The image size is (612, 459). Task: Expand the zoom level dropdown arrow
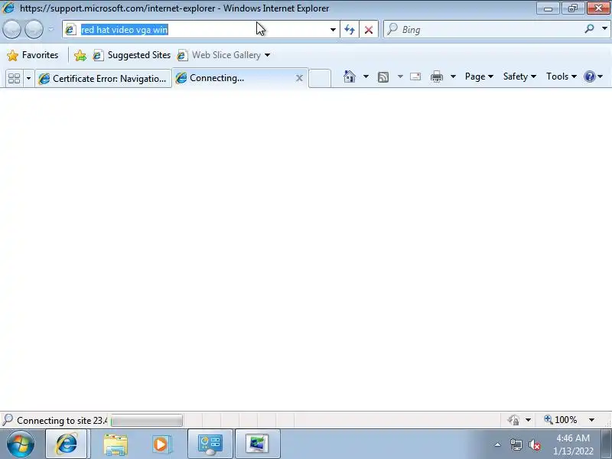pyautogui.click(x=591, y=420)
